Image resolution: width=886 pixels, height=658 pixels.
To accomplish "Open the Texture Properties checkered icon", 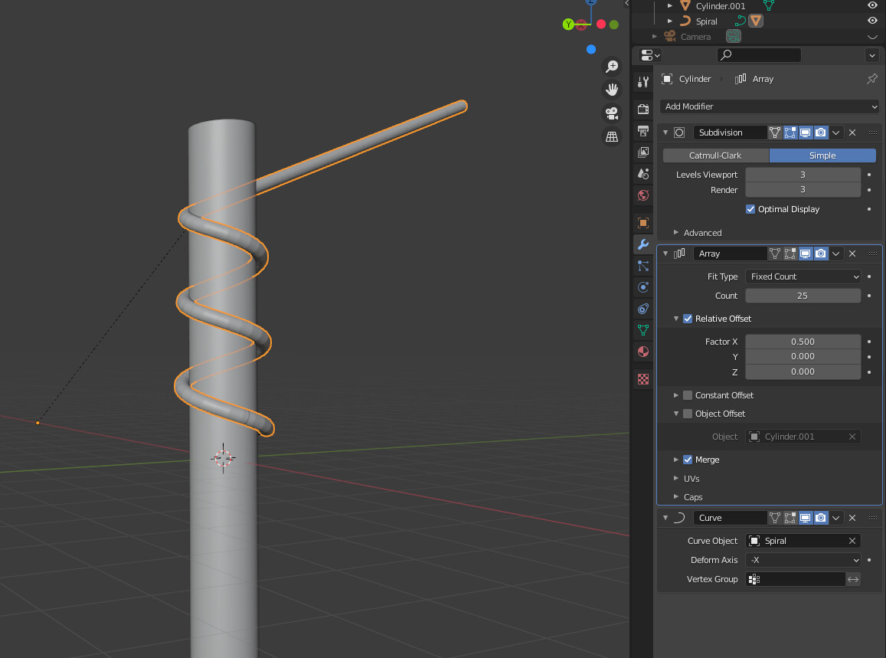I will point(642,378).
